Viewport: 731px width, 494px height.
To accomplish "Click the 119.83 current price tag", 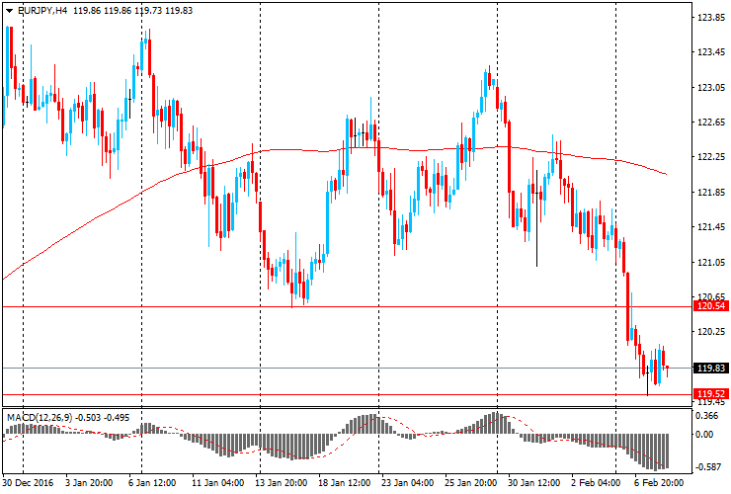I will tap(711, 369).
